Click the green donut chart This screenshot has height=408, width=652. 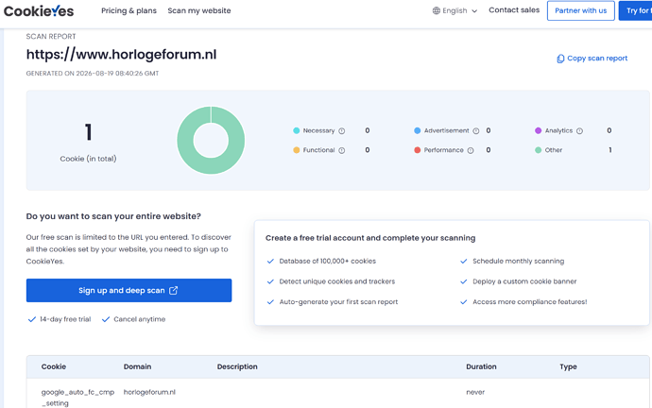(x=211, y=140)
